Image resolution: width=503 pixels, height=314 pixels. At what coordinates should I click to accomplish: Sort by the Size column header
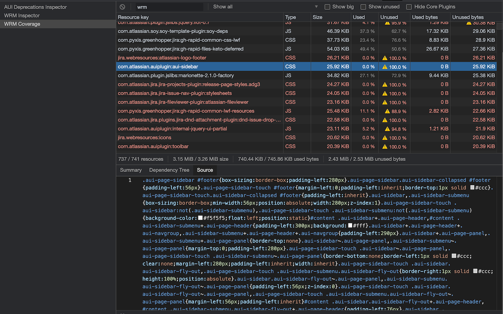[331, 17]
